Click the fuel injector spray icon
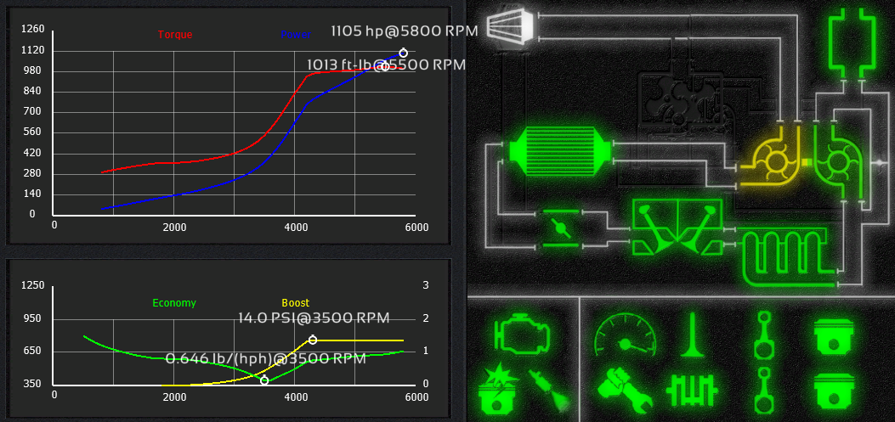895x422 pixels. tap(549, 391)
